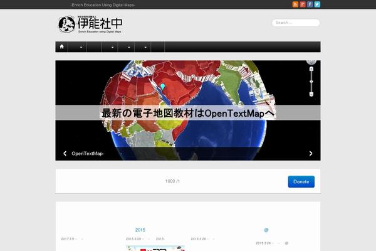Viewport: 376px width, 251px height.
Task: Open the Facebook social icon
Action: [x=310, y=4]
